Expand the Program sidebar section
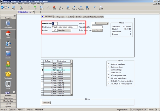This screenshot has width=160, height=111. (8, 95)
